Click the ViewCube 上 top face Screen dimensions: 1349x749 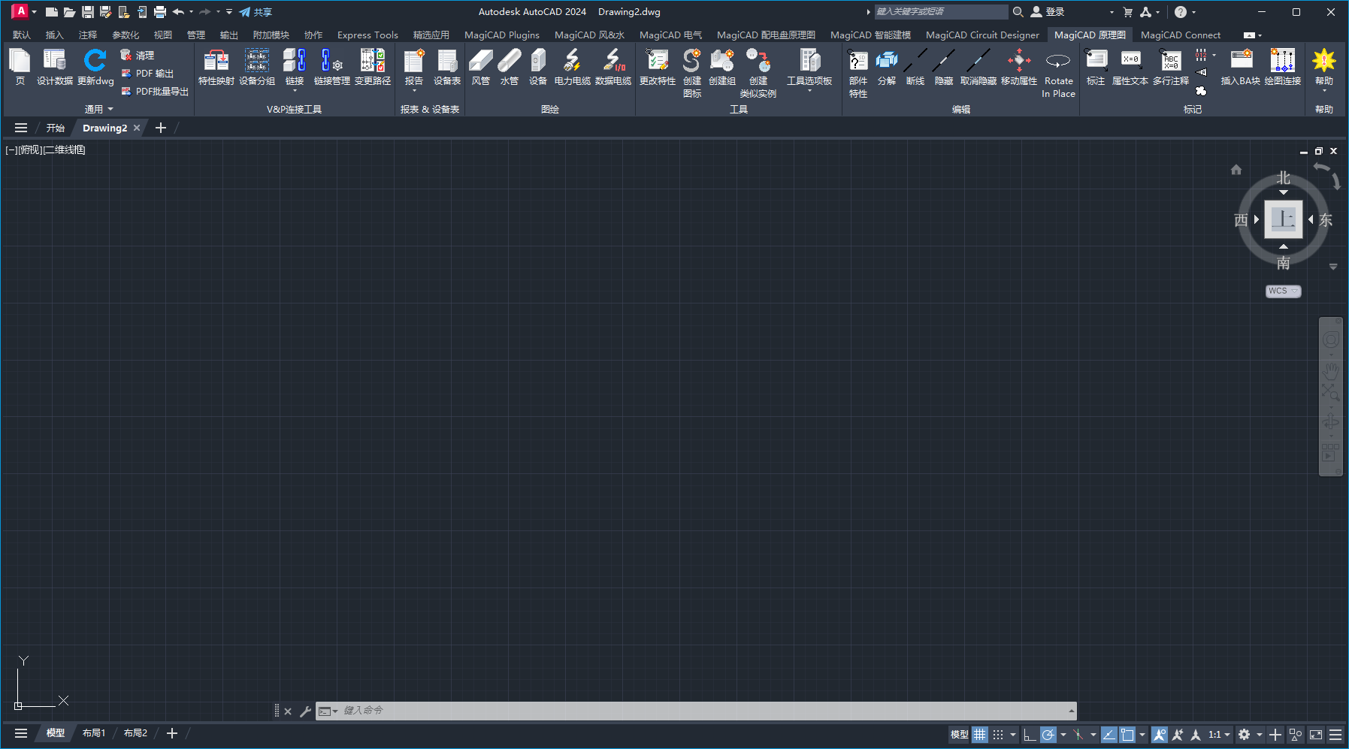click(x=1283, y=219)
